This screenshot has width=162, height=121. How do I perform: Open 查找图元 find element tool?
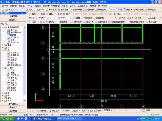[63, 10]
